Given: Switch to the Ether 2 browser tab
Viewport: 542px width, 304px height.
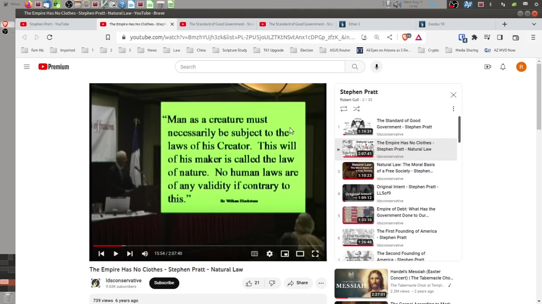Looking at the screenshot, I should (376, 24).
